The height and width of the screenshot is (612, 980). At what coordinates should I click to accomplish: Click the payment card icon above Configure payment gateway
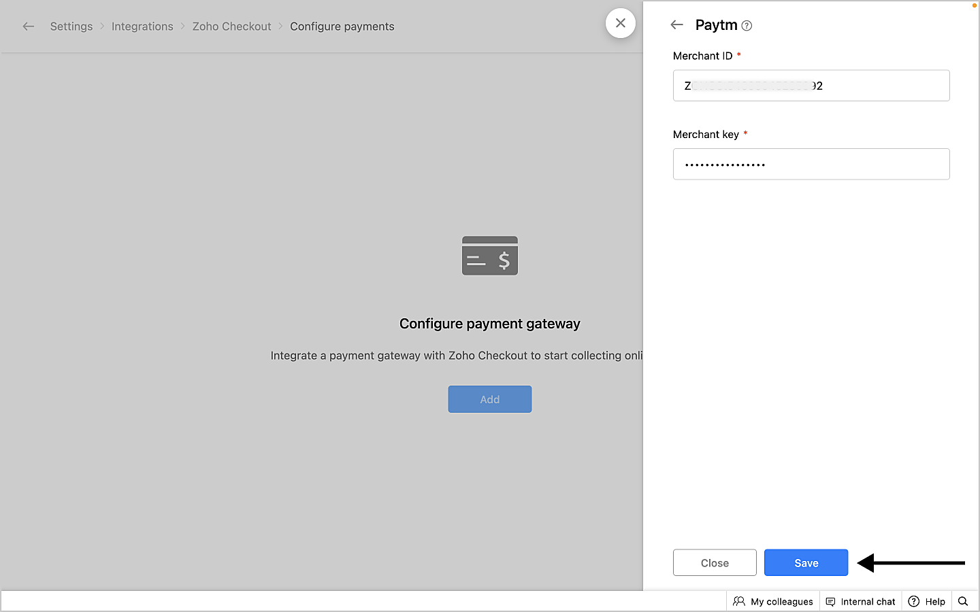490,256
